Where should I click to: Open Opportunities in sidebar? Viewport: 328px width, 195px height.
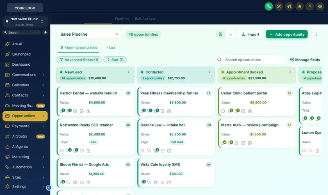point(25,116)
